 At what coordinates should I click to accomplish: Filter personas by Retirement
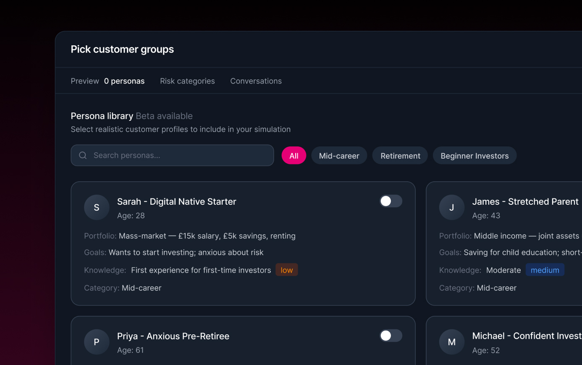point(400,156)
